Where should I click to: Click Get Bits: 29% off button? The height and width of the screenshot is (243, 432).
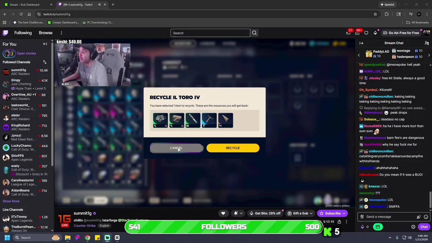[x=265, y=213]
